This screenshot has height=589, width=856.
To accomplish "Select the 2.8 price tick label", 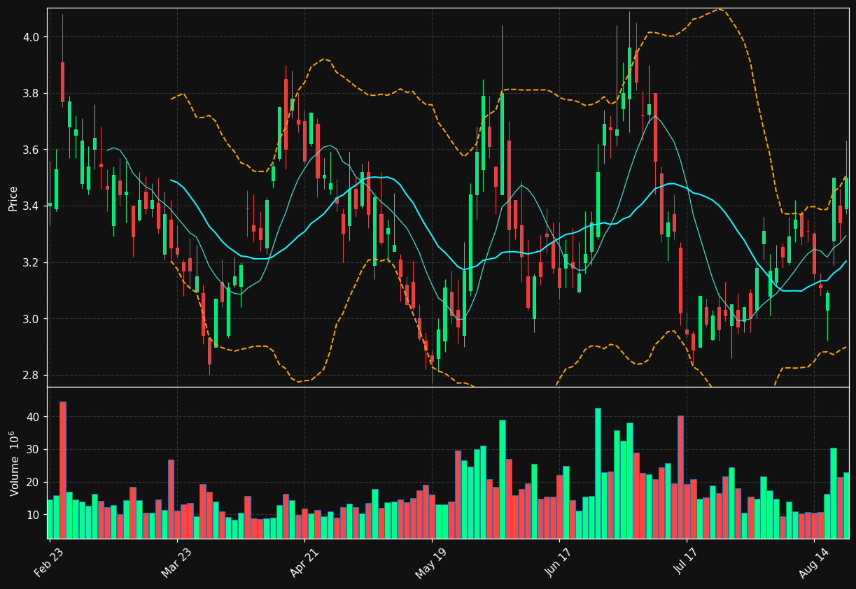I will [32, 376].
